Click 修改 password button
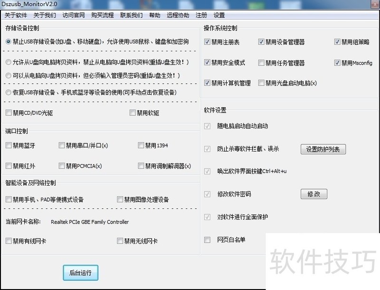 (x=313, y=194)
